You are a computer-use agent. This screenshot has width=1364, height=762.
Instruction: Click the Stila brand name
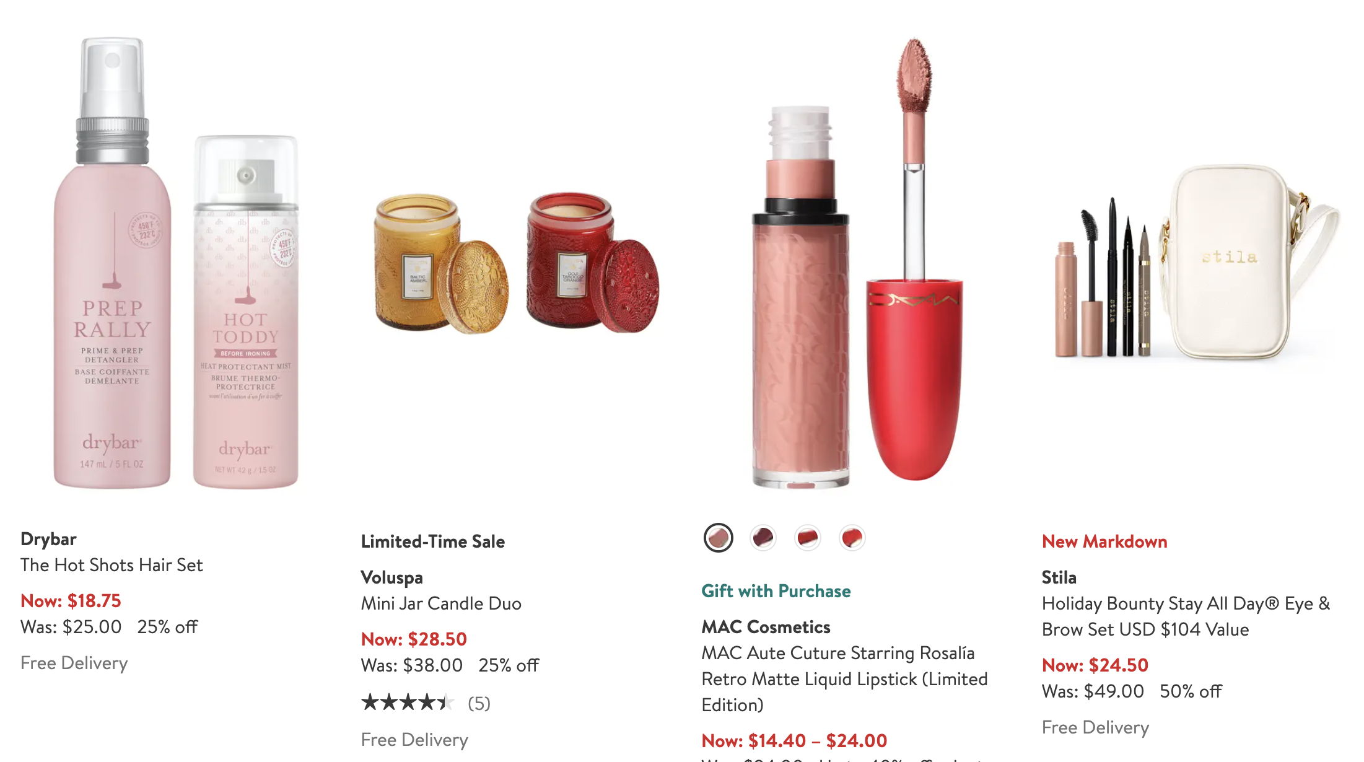point(1059,577)
